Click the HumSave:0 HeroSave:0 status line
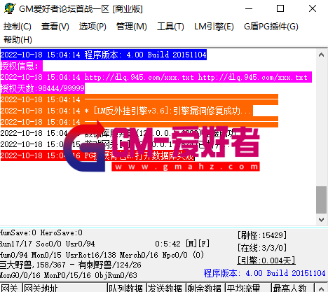Image resolution: width=328 pixels, height=292 pixels. click(41, 232)
